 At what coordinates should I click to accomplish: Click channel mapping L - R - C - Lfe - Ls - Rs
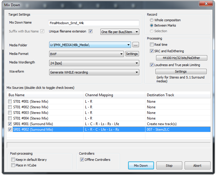click(102, 130)
